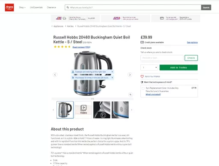Show previous product image with left arrow
Screen dimensions: 219x166
point(55,75)
